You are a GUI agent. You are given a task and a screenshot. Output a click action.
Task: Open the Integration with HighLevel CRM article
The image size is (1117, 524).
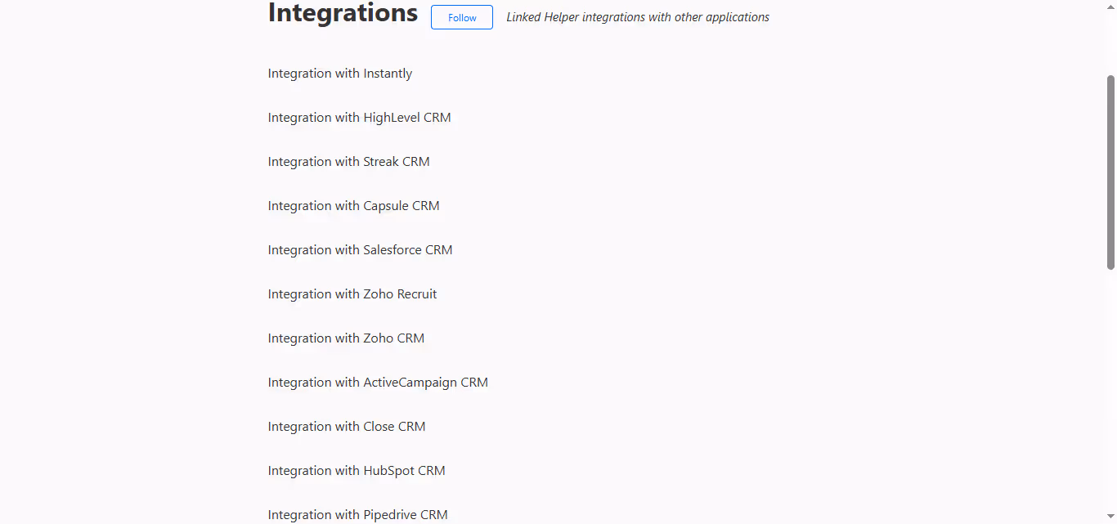click(359, 117)
